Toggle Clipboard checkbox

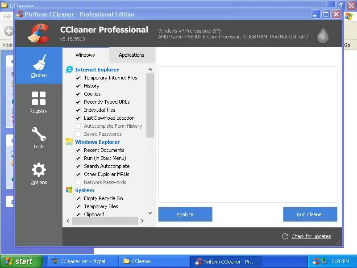point(78,214)
